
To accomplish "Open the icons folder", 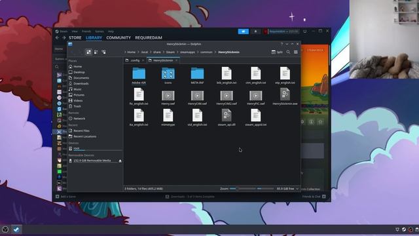I will click(168, 76).
